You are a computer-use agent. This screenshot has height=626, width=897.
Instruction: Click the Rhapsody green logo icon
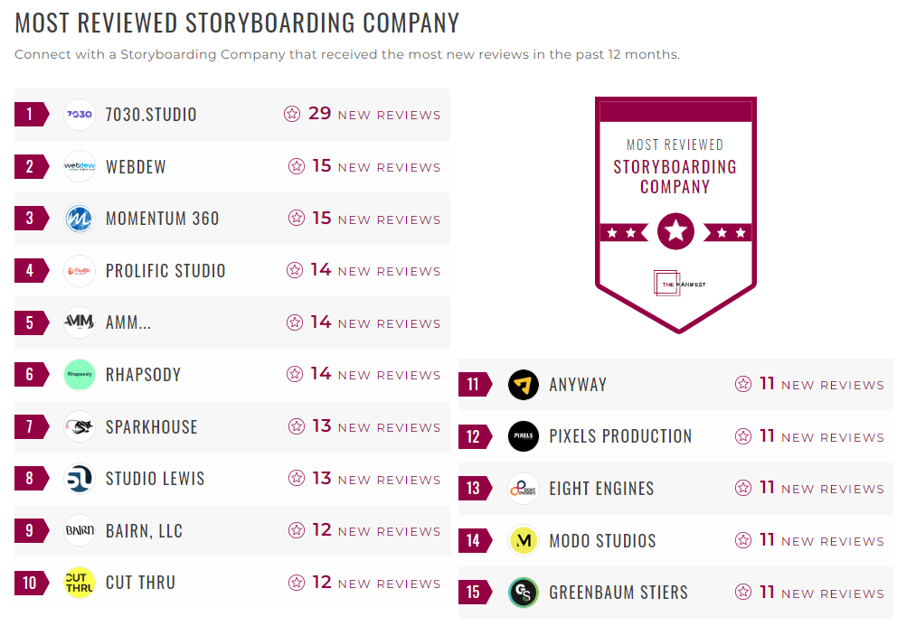[x=80, y=375]
